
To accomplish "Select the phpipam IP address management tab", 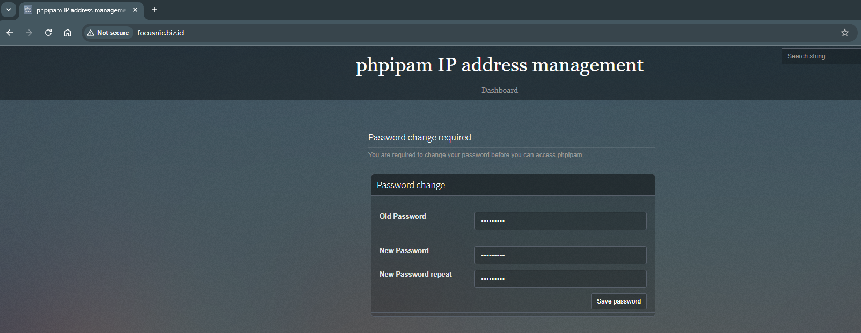I will [81, 10].
